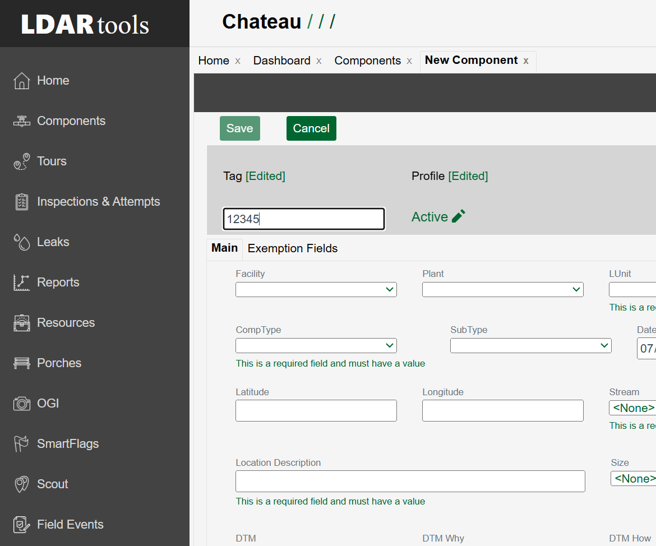Click the Cancel button
Viewport: 656px width, 546px height.
(311, 128)
